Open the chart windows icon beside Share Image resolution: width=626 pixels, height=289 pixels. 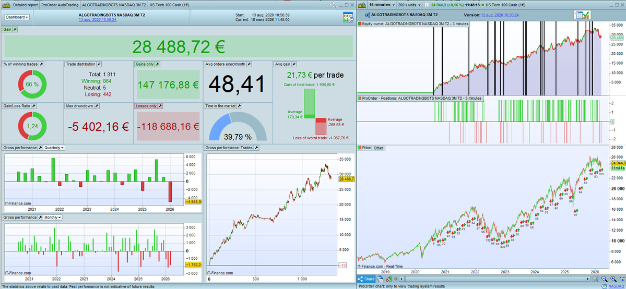coord(379,279)
